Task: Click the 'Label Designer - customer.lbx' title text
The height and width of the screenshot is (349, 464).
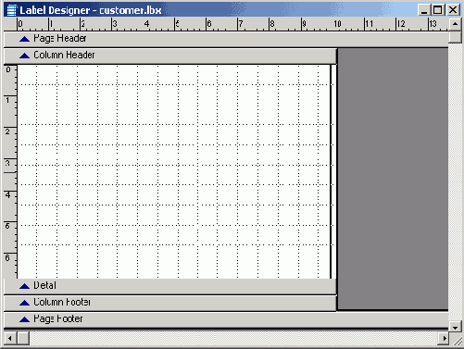Action: point(91,10)
